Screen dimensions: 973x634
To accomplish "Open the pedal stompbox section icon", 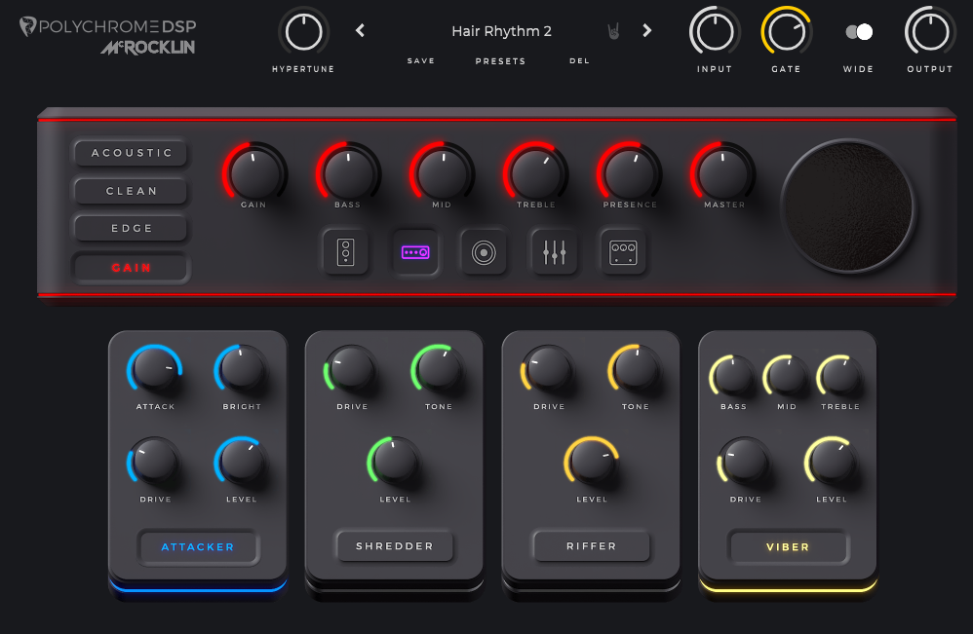I will (346, 253).
